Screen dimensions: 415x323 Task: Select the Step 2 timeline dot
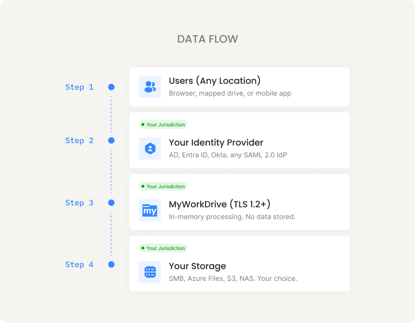coord(112,141)
